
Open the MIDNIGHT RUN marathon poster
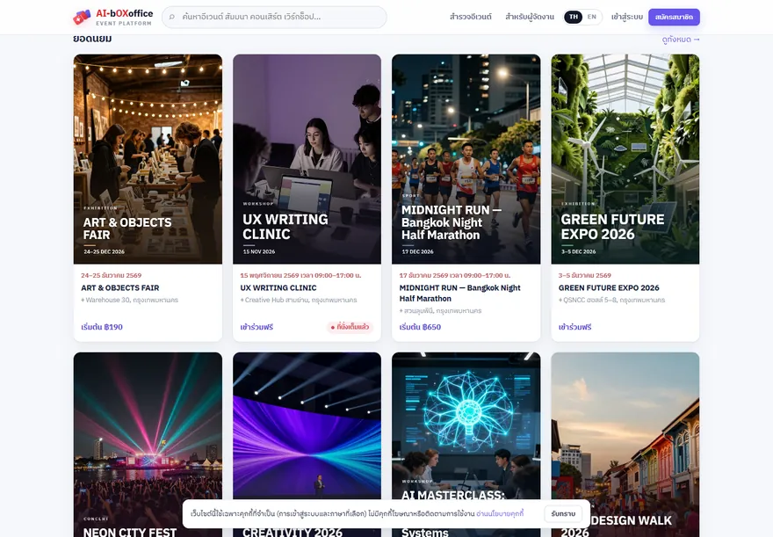466,159
